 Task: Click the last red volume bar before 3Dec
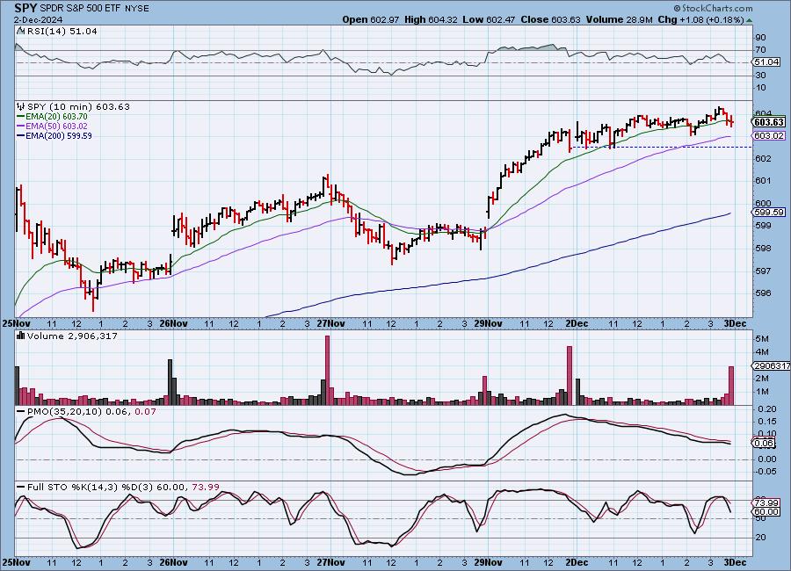731,386
